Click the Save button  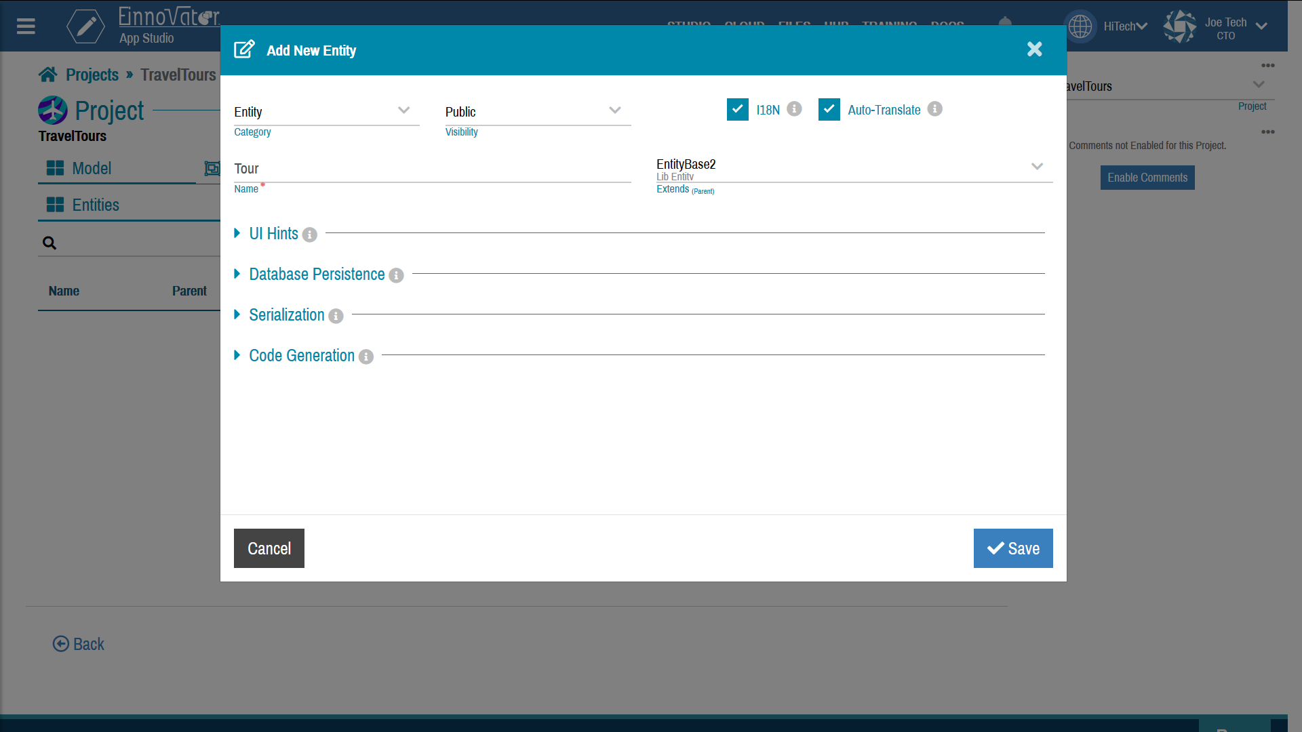[x=1013, y=548]
